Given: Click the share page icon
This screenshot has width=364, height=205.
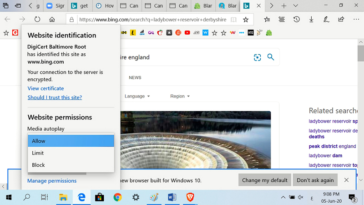Looking at the screenshot, I should [341, 20].
